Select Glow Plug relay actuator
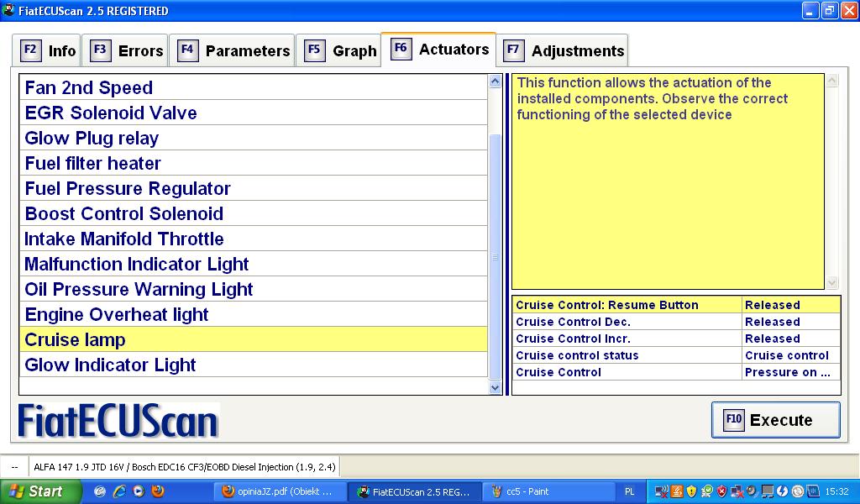The height and width of the screenshot is (504, 860). point(254,138)
